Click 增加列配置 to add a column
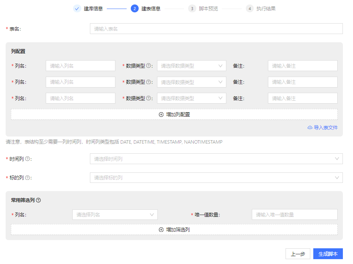 point(174,114)
